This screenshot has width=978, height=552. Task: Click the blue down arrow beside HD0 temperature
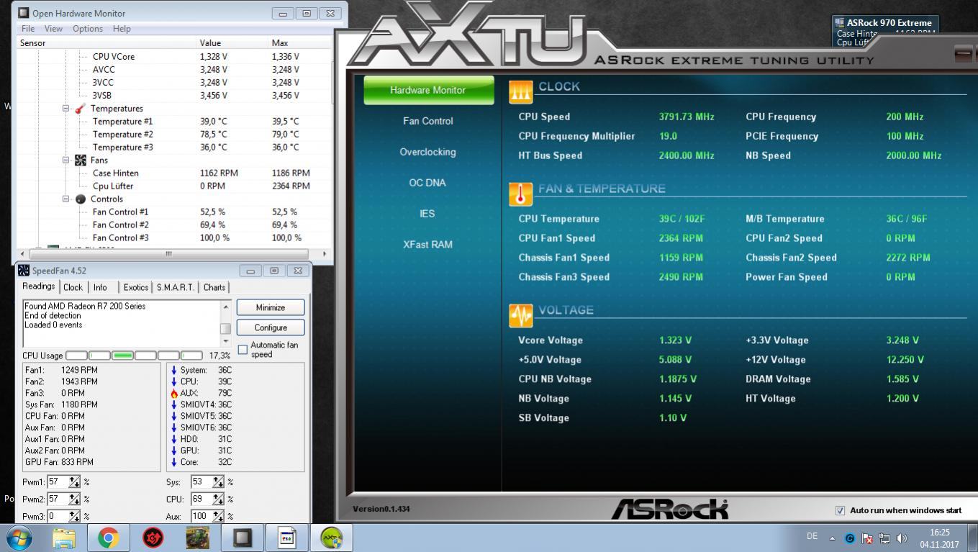[x=174, y=440]
